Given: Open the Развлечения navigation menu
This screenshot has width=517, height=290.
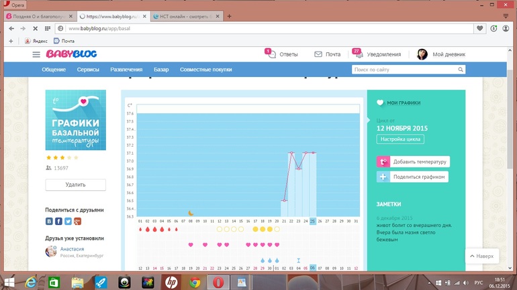Looking at the screenshot, I should coord(126,70).
